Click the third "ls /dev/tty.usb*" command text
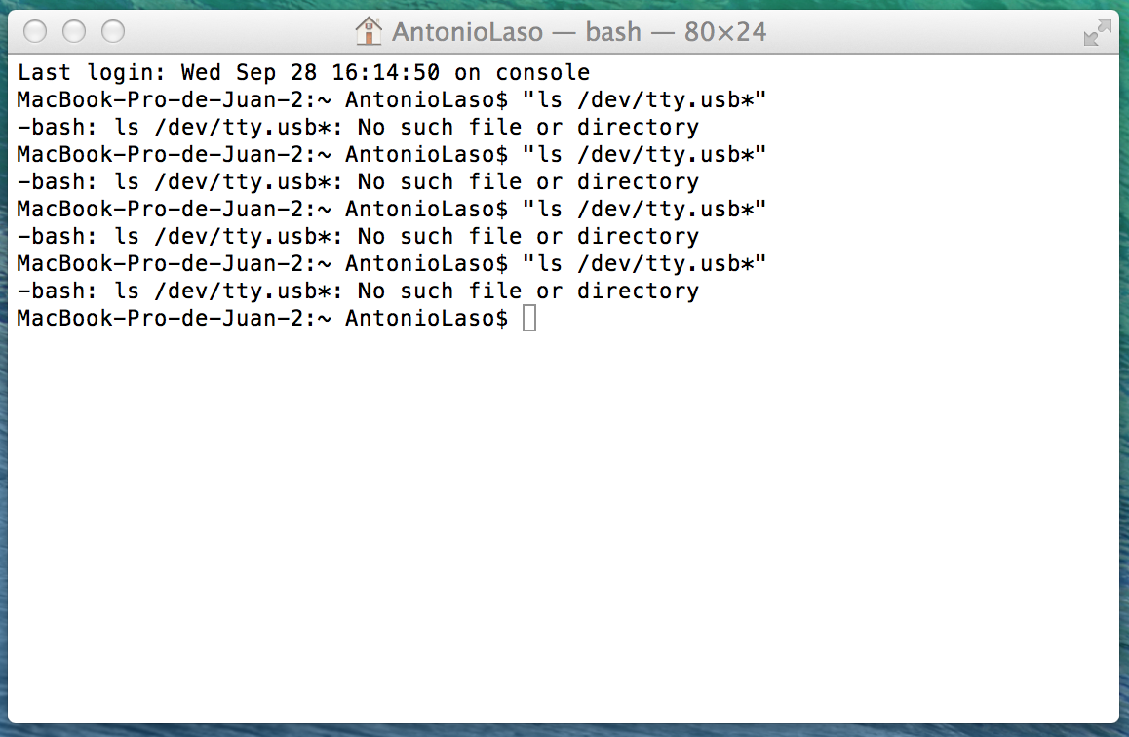 point(644,209)
